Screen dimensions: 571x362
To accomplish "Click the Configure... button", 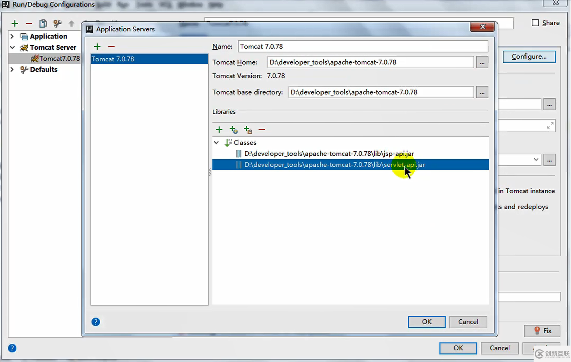I will coord(529,57).
